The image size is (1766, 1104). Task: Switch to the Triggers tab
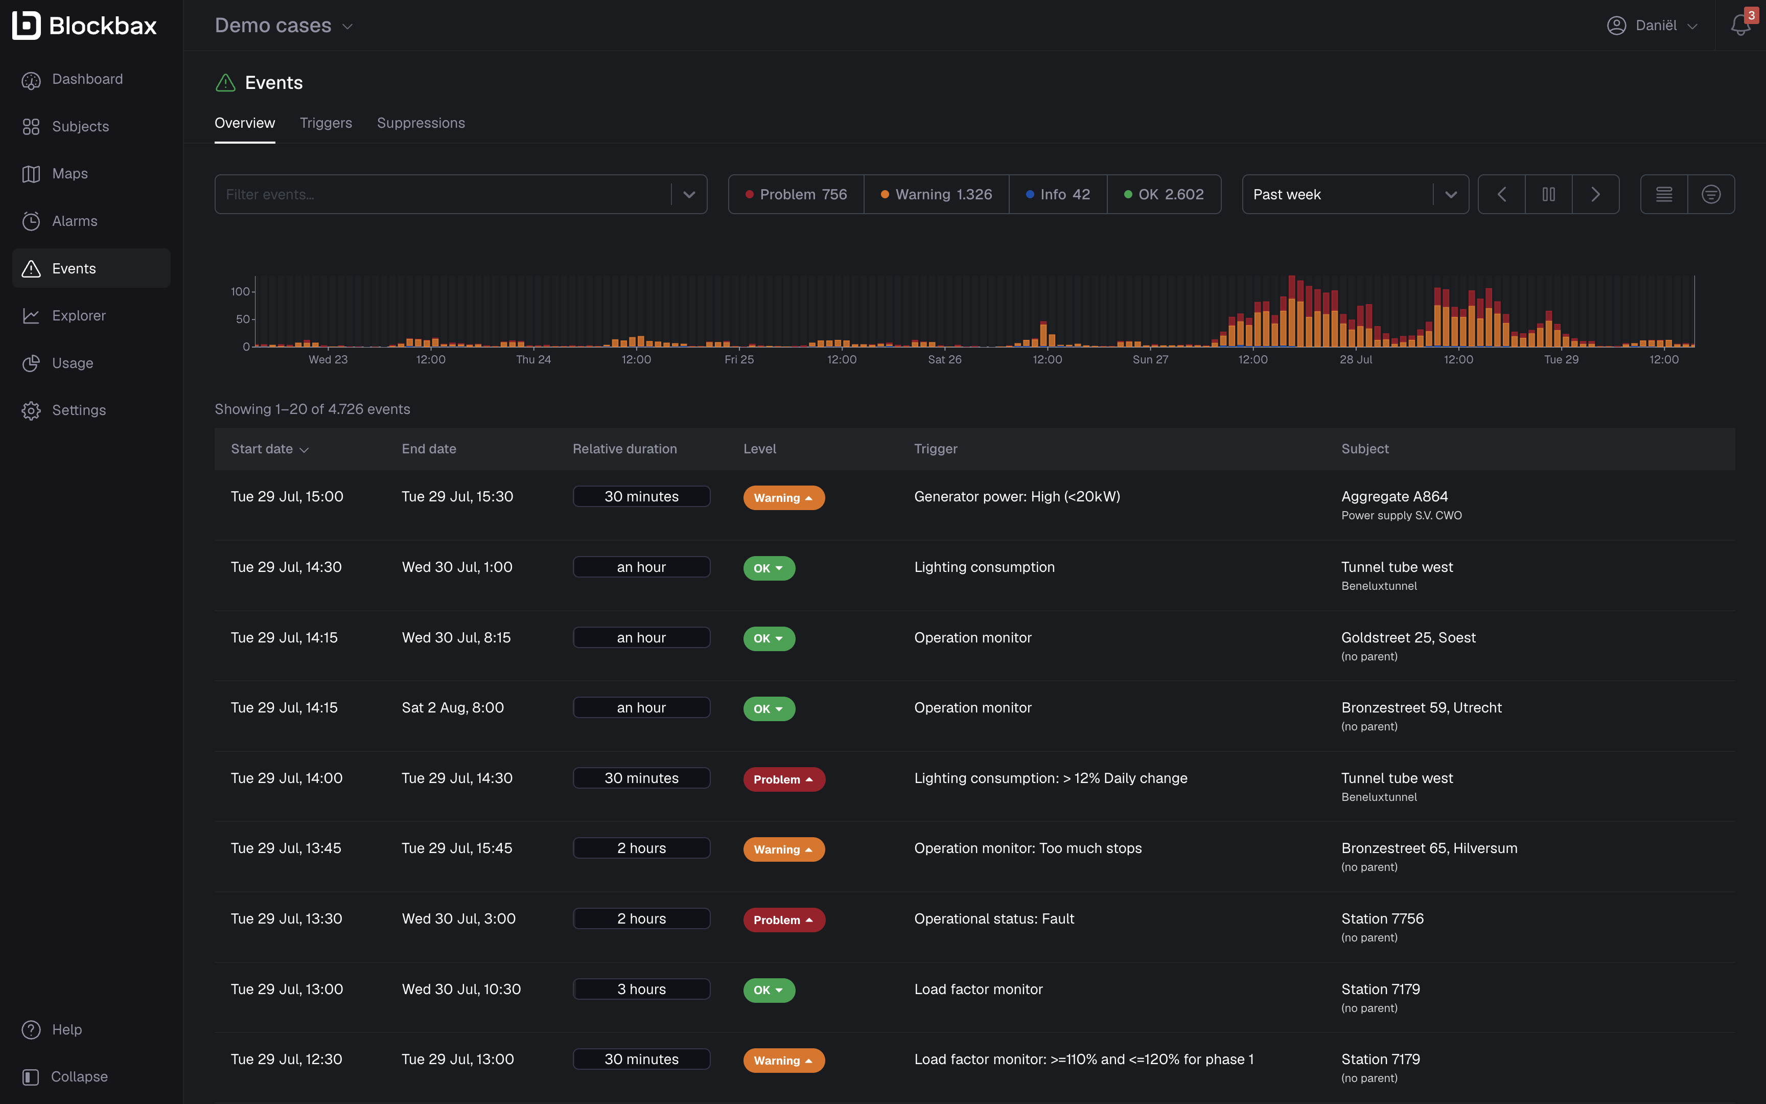pyautogui.click(x=326, y=123)
